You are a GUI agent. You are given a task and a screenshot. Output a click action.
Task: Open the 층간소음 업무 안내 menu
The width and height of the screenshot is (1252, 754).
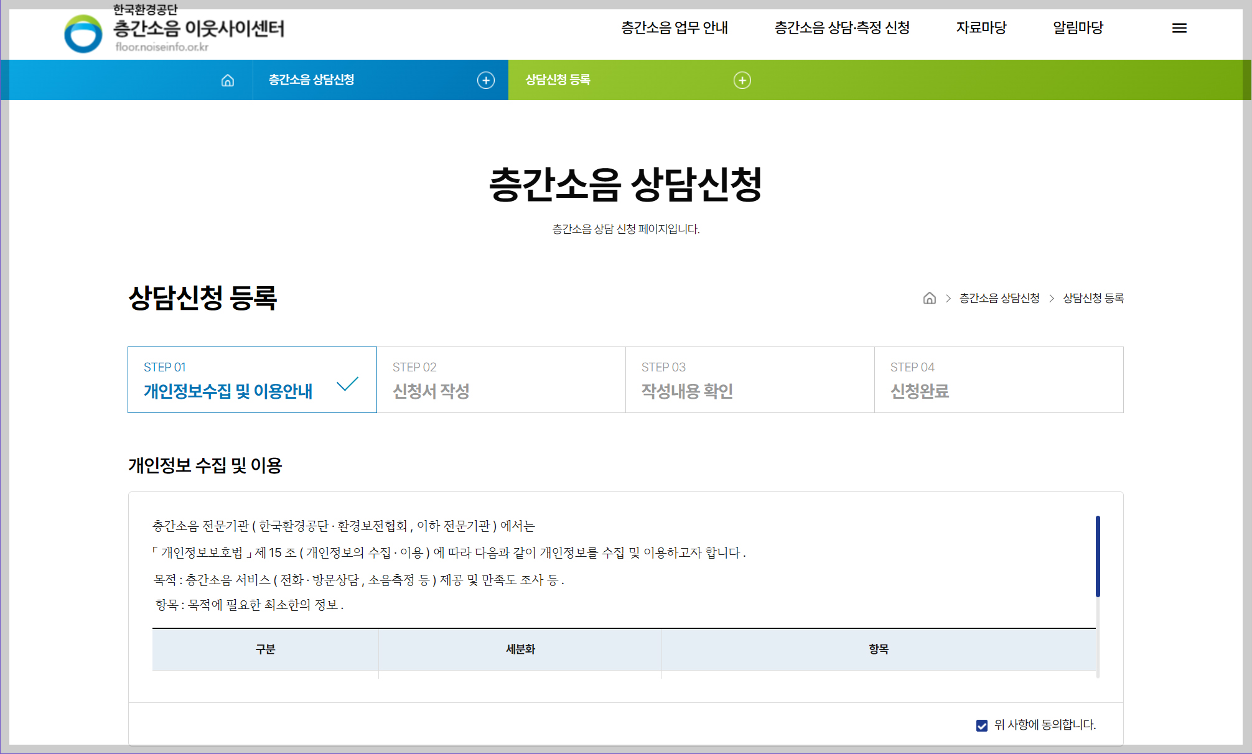click(674, 27)
